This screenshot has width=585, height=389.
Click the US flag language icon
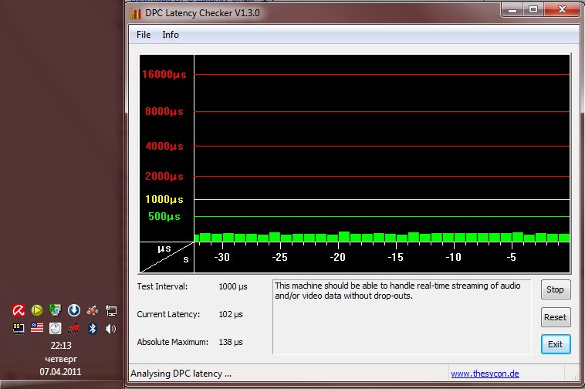coord(37,328)
